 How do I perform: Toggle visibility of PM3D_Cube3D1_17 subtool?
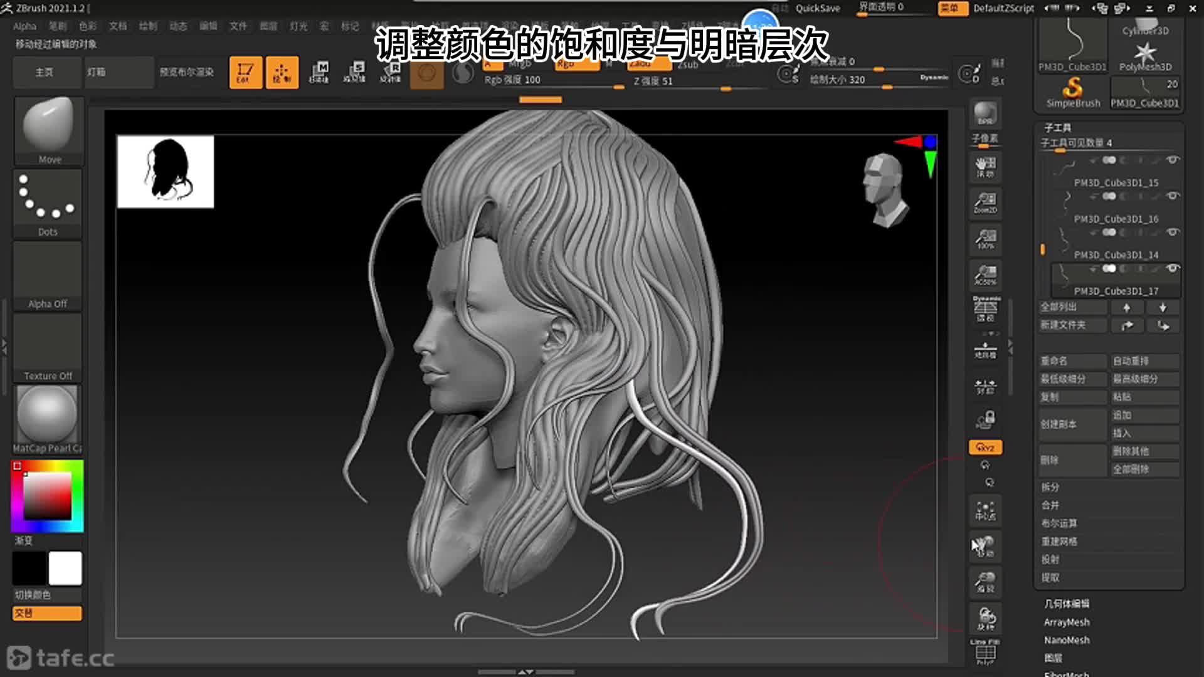tap(1172, 268)
